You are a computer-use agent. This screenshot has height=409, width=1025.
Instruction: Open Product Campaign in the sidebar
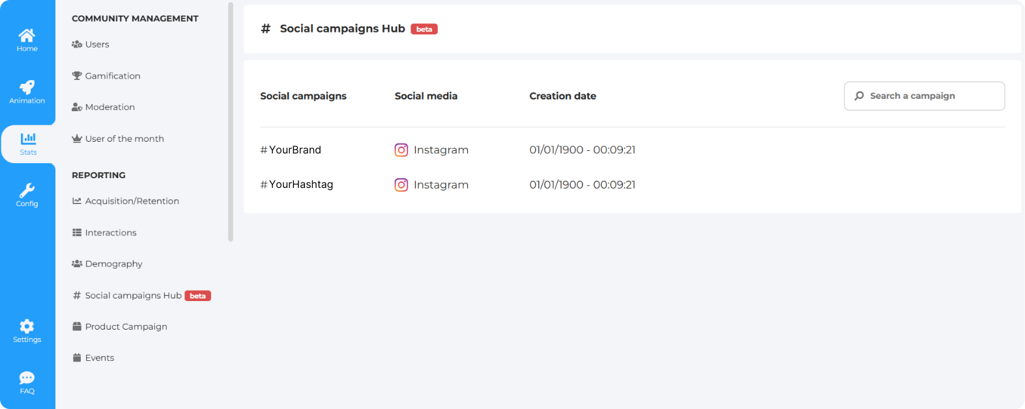pos(126,326)
